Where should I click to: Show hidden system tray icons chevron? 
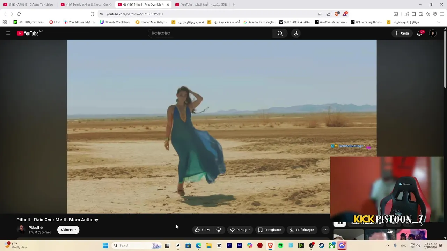(x=387, y=245)
